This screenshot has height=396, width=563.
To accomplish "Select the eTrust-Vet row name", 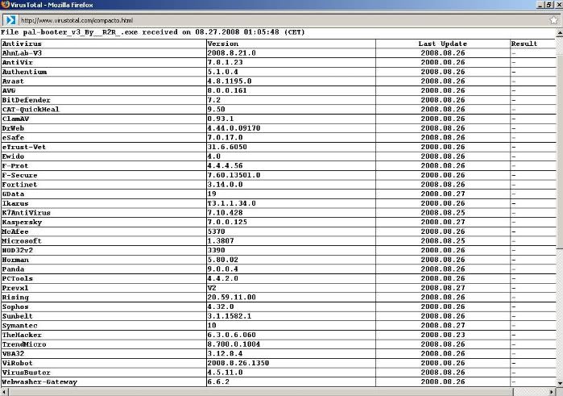I will coord(24,147).
